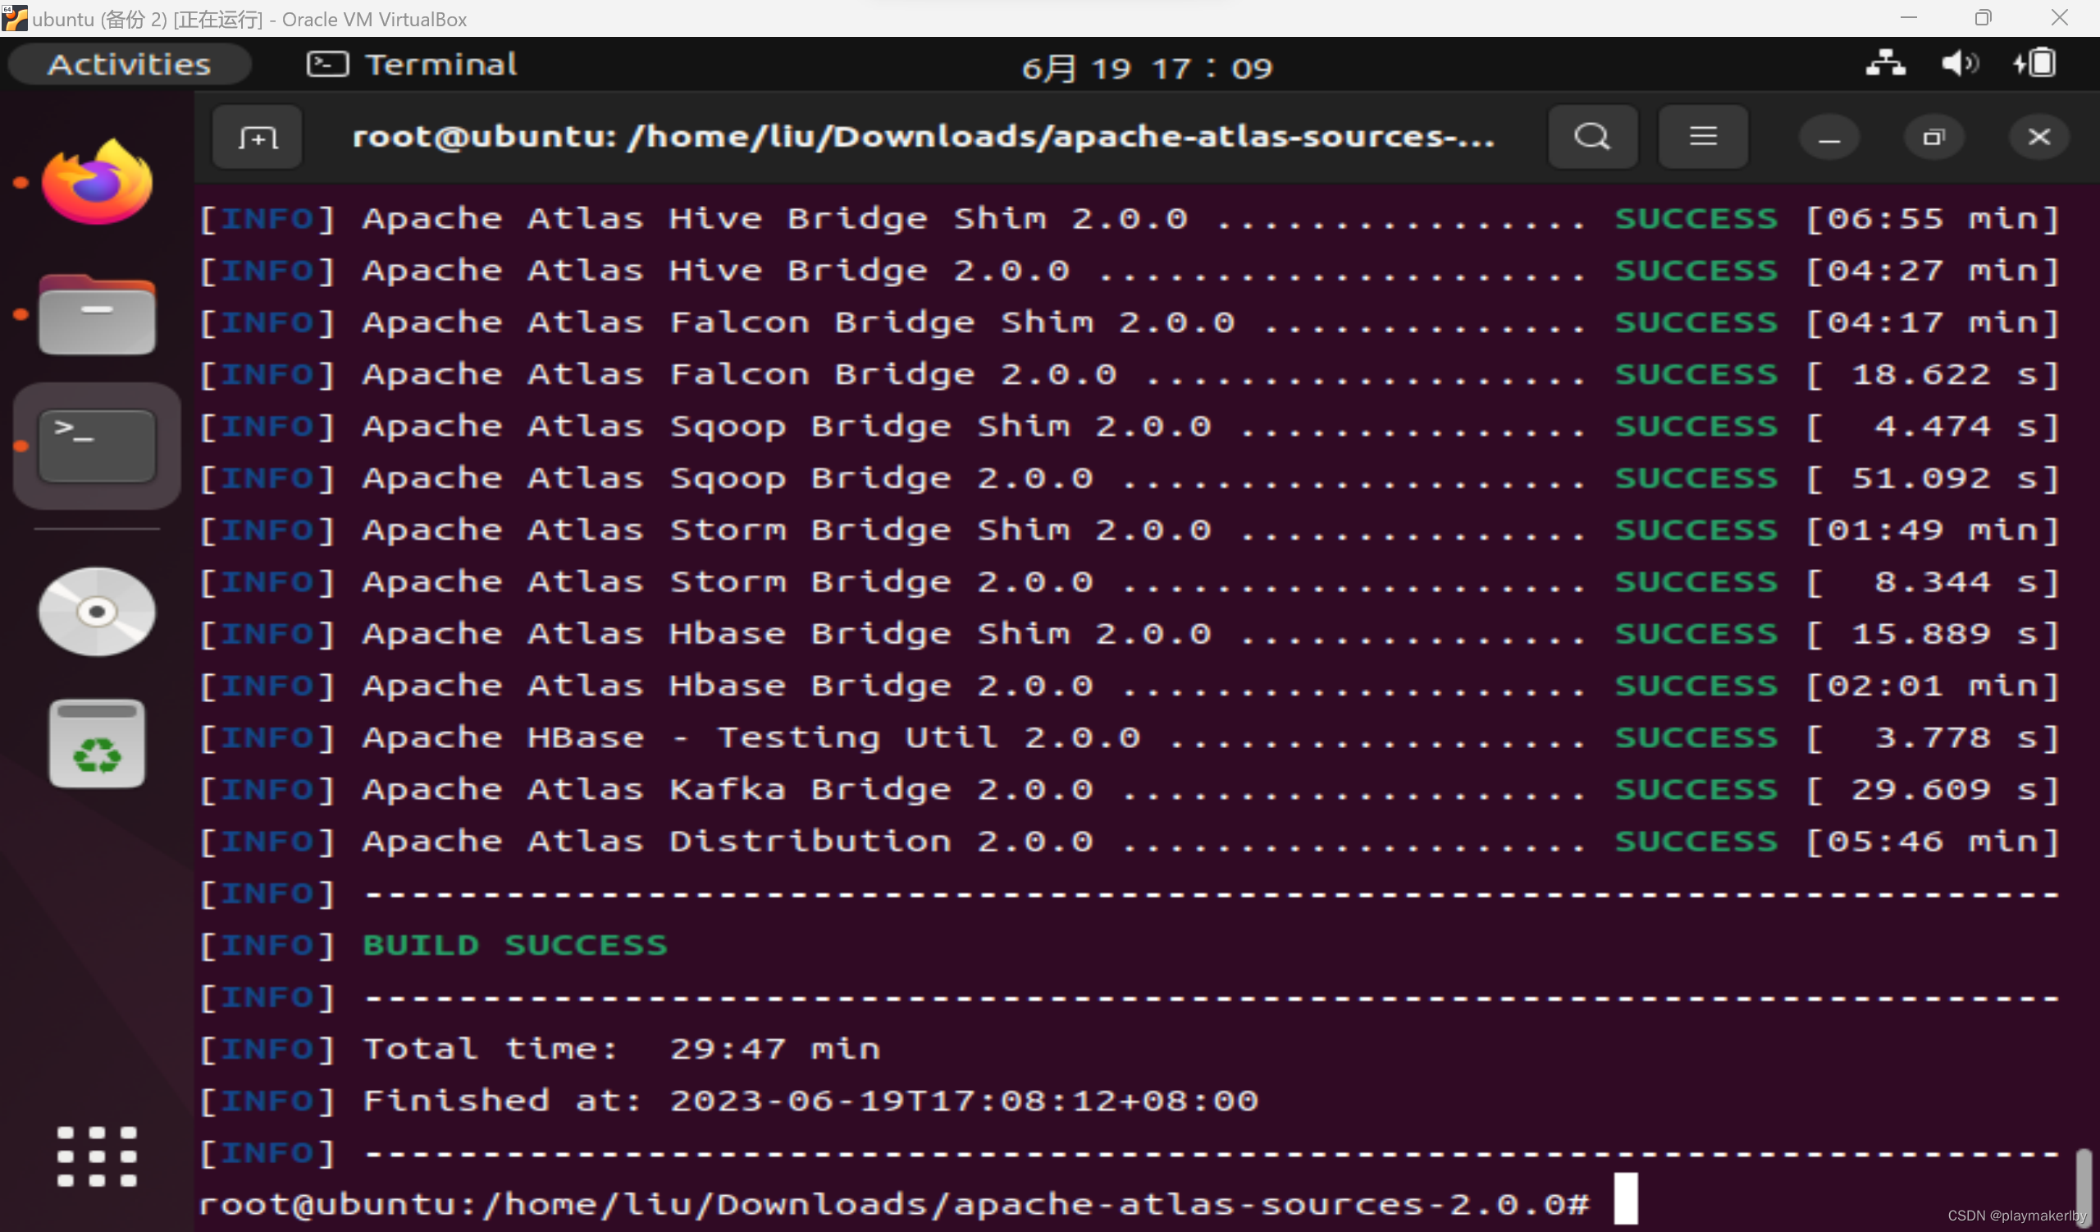The width and height of the screenshot is (2100, 1232).
Task: Click the Apache Atlas Hive Bridge Shim line
Action: 1130,218
